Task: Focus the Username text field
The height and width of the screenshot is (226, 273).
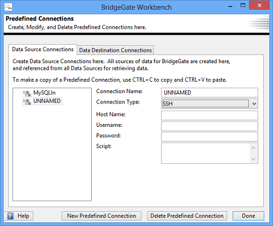Action: [210, 126]
